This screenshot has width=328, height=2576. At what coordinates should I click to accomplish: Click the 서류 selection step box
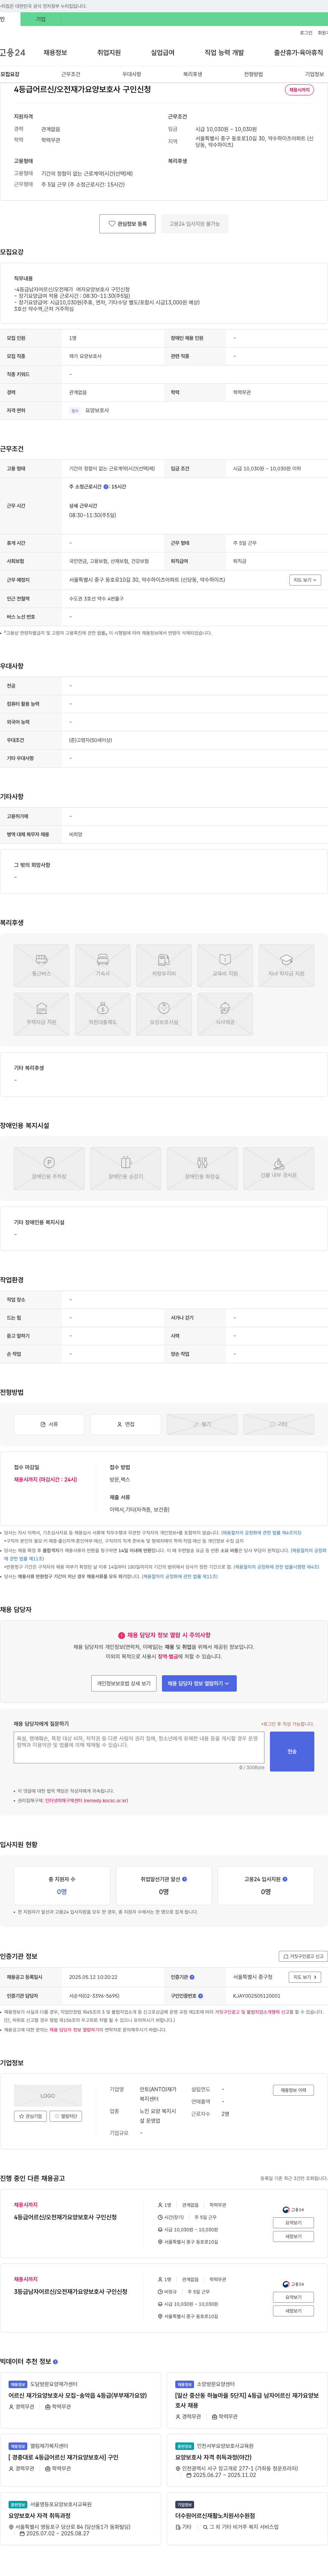49,1424
